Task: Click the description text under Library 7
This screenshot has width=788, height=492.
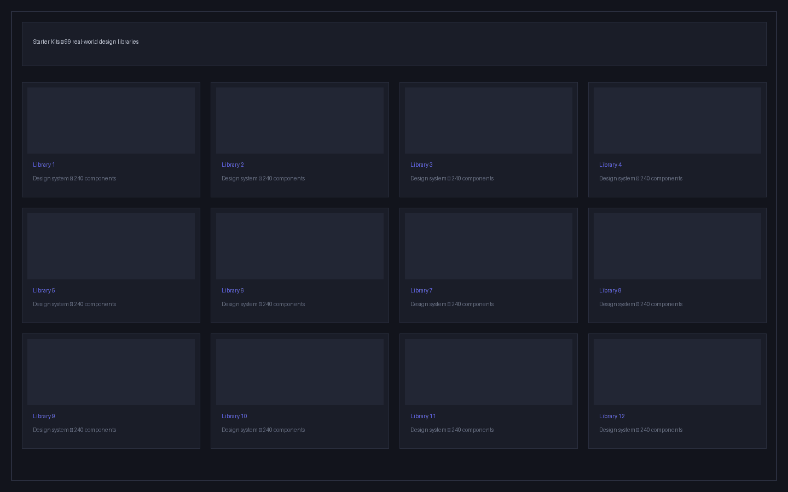Action: coord(452,304)
